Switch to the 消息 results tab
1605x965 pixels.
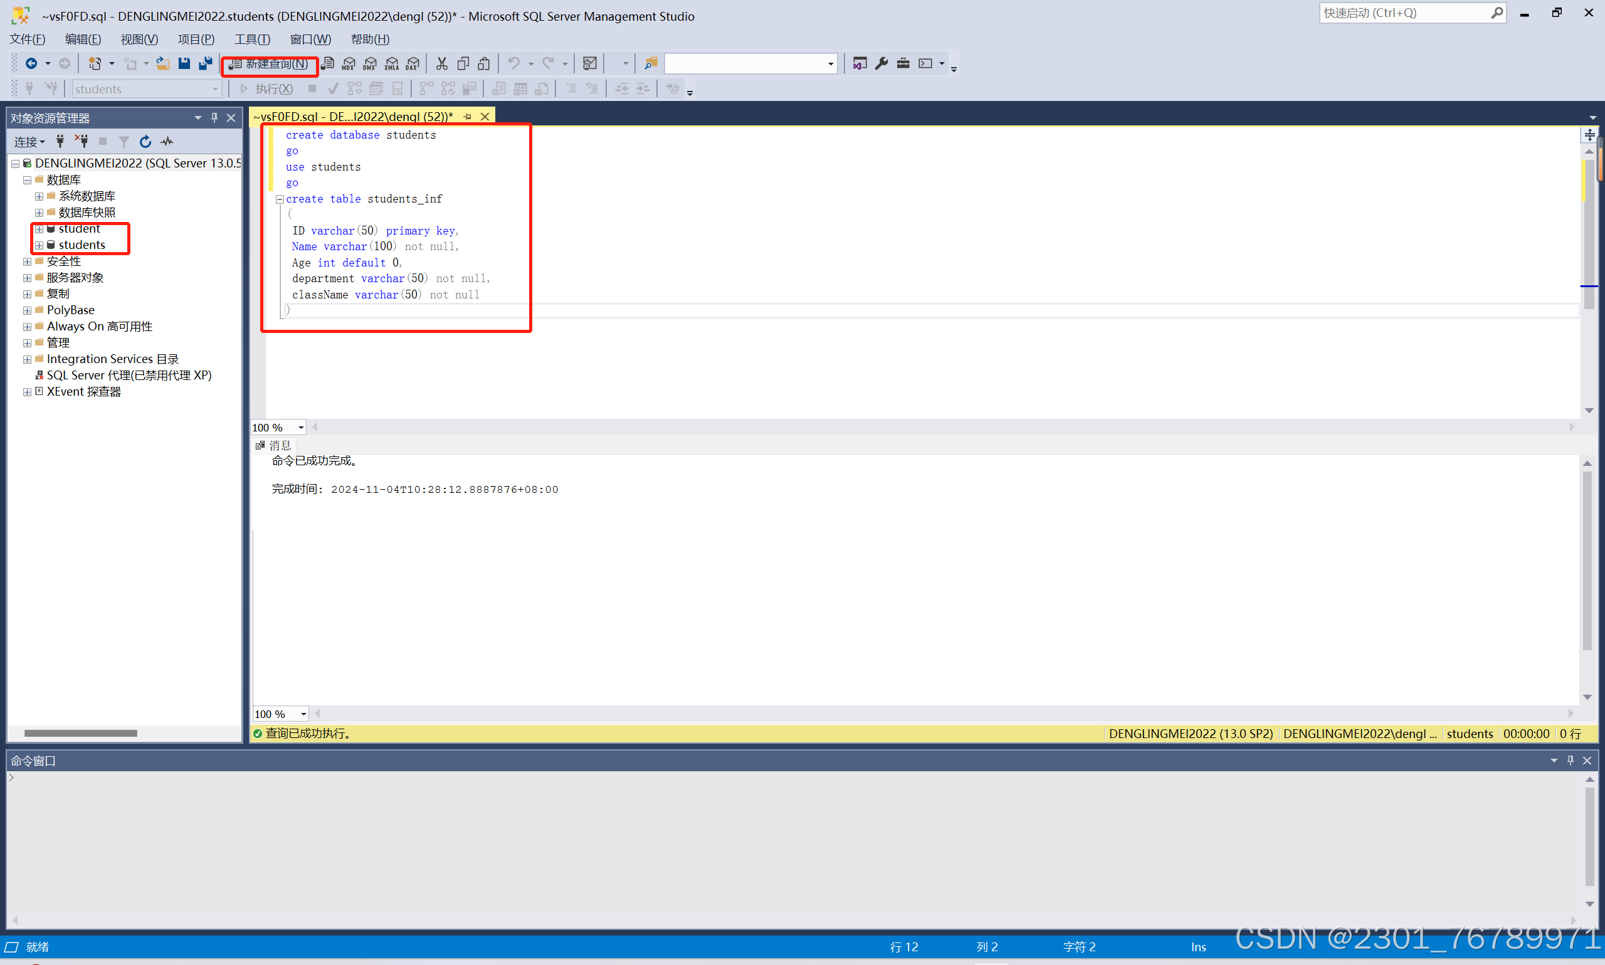point(275,445)
